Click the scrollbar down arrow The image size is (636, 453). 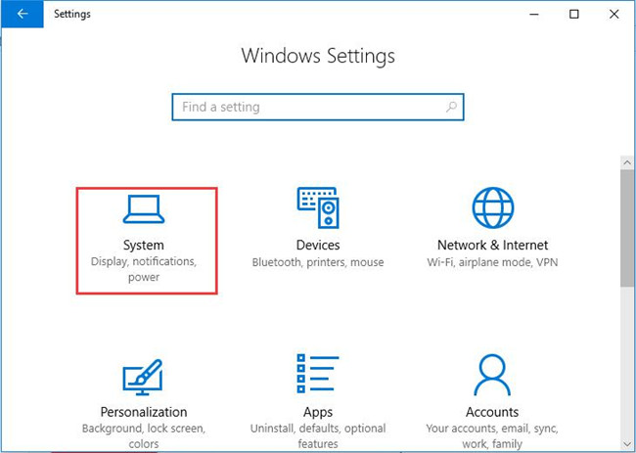tap(627, 444)
